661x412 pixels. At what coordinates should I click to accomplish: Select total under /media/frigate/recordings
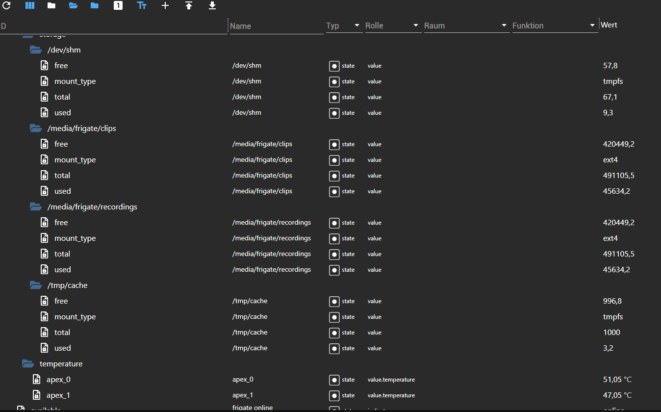(x=62, y=254)
